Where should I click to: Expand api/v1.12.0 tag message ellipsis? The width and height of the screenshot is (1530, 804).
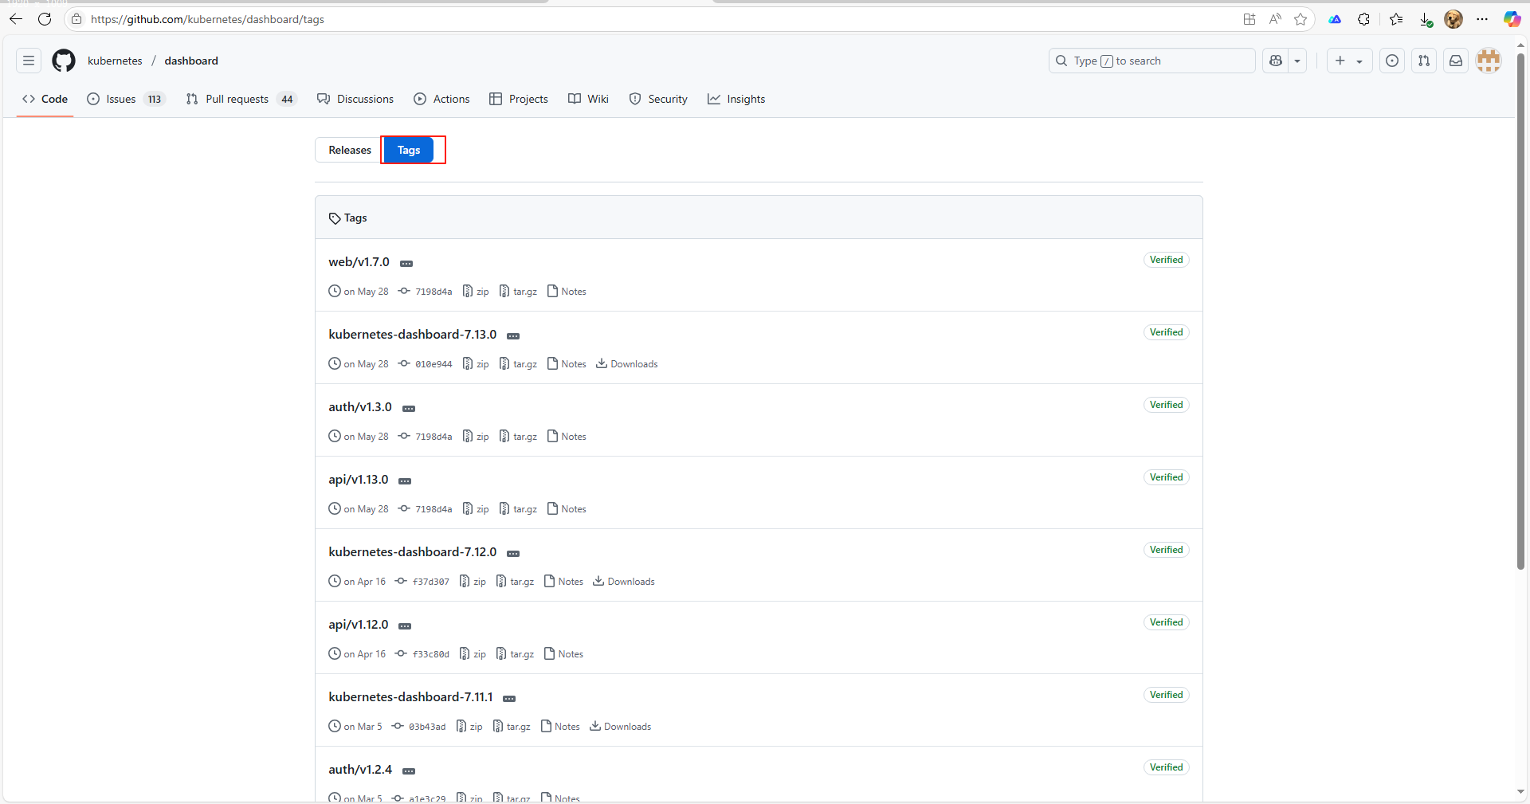tap(405, 626)
